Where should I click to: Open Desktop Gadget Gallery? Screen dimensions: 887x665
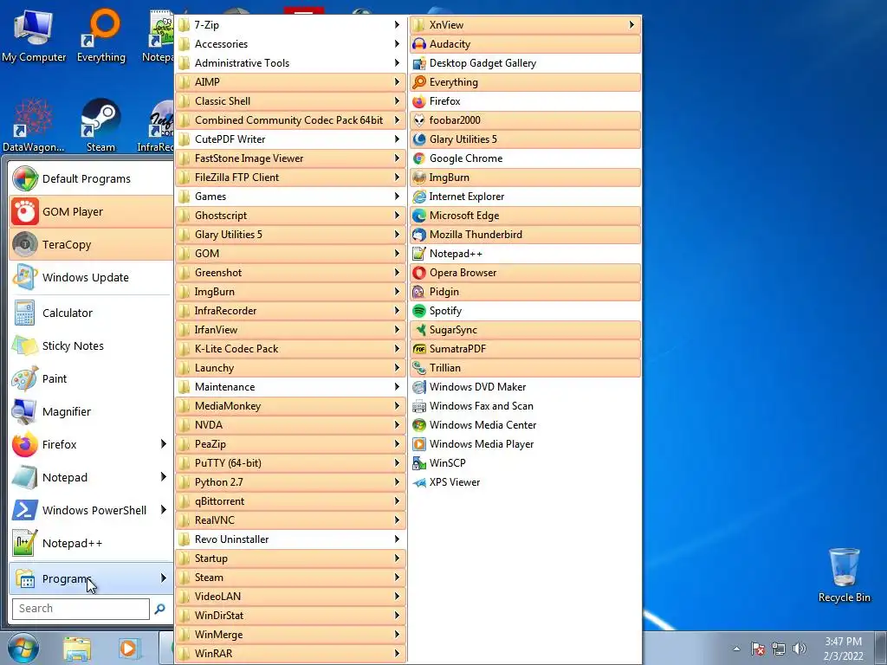[525, 62]
